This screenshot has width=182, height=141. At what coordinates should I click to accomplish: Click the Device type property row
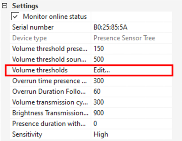click(91, 38)
